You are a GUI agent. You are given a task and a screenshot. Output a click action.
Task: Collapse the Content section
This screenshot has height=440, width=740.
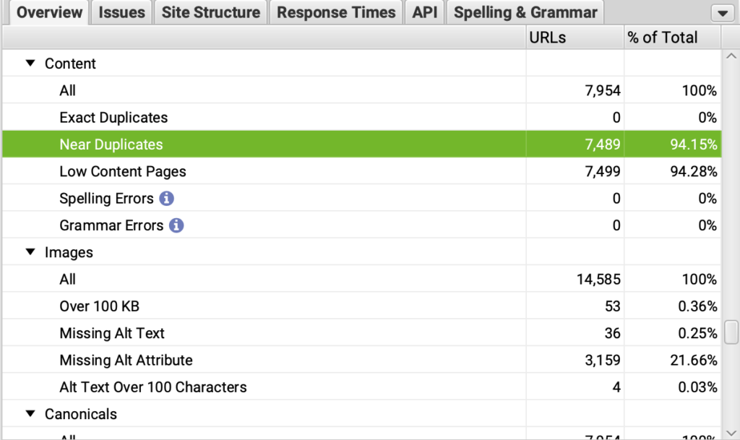(x=30, y=64)
